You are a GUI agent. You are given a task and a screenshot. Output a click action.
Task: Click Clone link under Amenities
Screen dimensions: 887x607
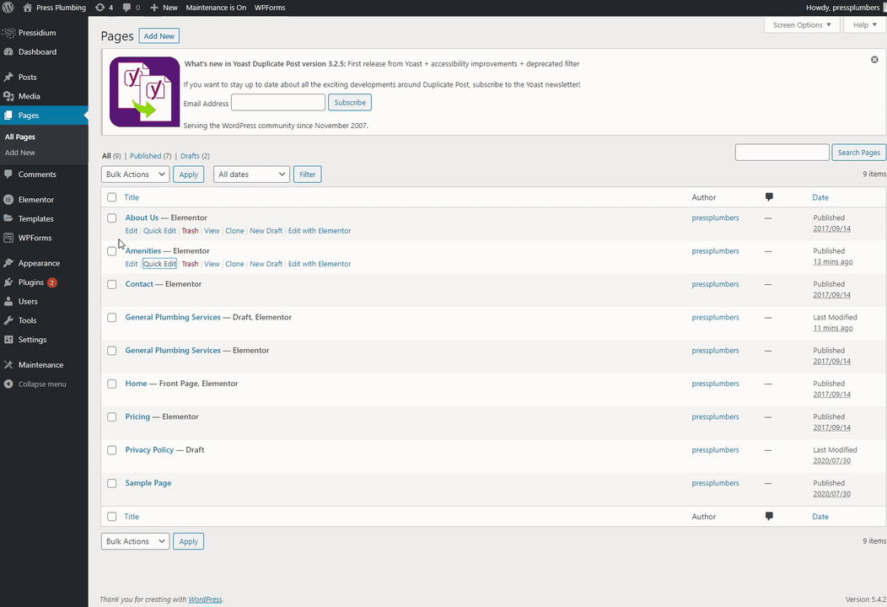pos(234,264)
